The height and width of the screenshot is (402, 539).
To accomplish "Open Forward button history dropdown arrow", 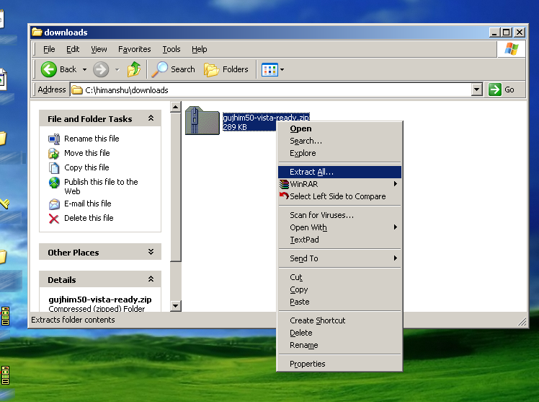I will pyautogui.click(x=117, y=69).
